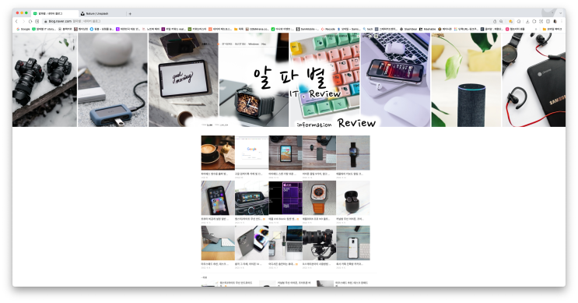The height and width of the screenshot is (303, 578).
Task: Open the profile avatar in the browser toolbar
Action: (x=555, y=21)
